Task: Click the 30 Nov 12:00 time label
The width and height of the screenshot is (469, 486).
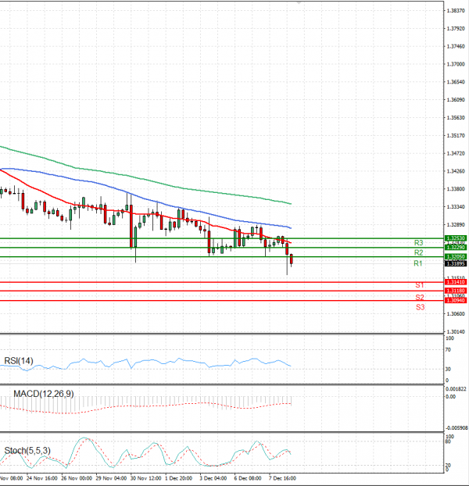Action: point(145,478)
